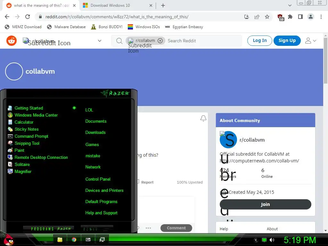Open the uBlock extension icon showing 10
Image resolution: width=328 pixels, height=246 pixels.
[x=280, y=17]
